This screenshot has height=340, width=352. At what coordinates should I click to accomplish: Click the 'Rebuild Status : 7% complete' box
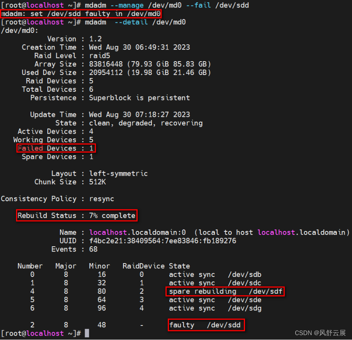click(x=76, y=215)
